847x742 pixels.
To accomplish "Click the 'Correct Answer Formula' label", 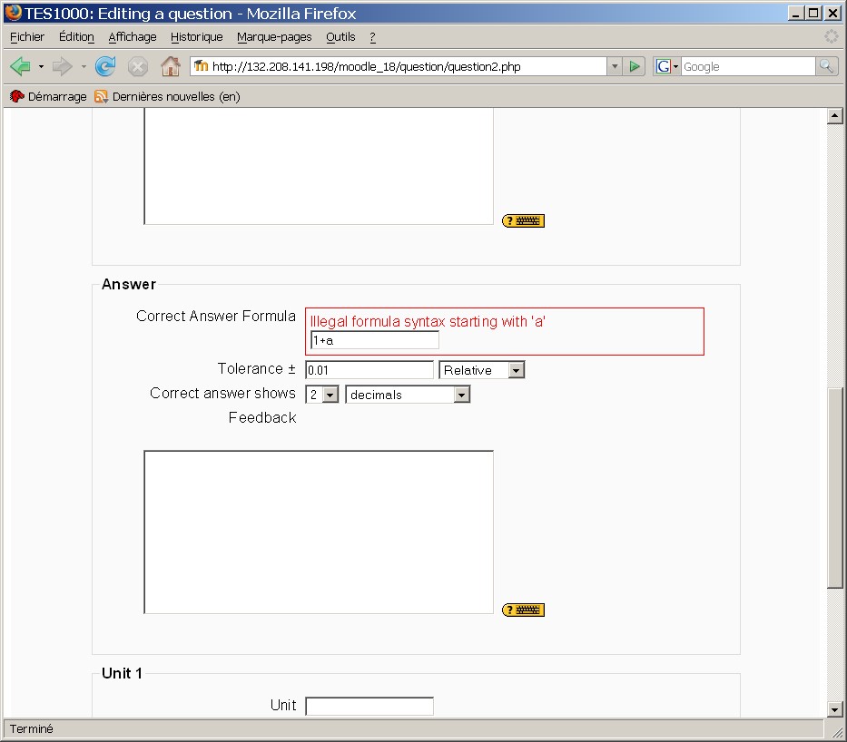I will click(x=216, y=316).
